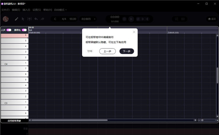Select the pencil draw tool
219x135 pixels.
(x=16, y=19)
